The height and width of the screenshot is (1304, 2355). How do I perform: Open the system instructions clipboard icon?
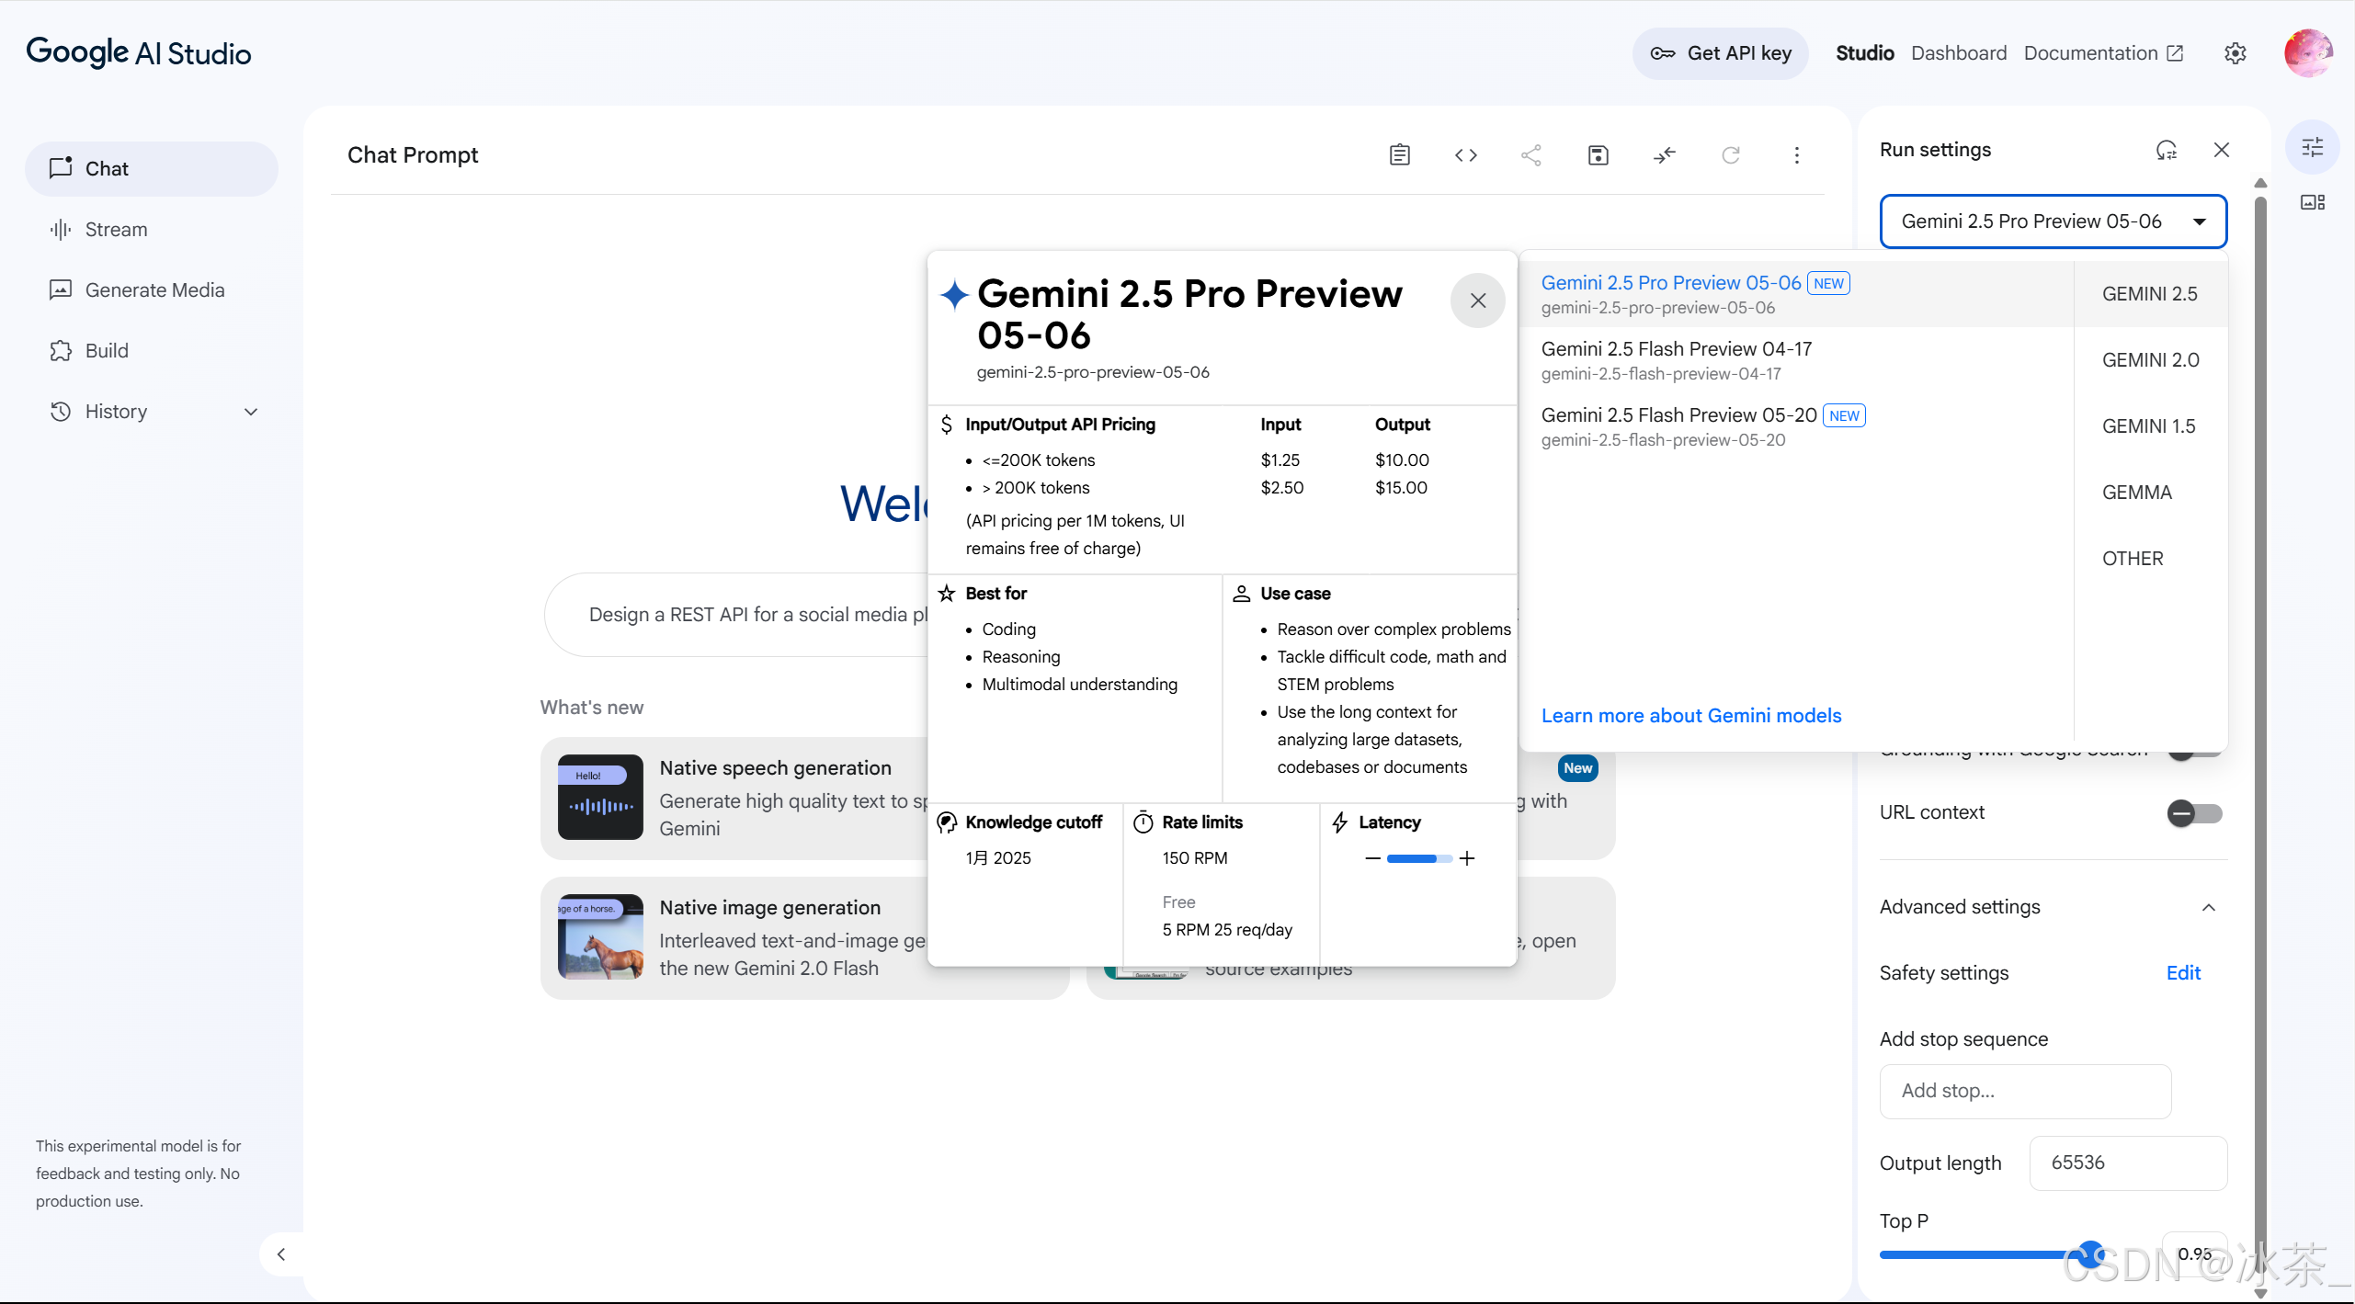[1399, 155]
